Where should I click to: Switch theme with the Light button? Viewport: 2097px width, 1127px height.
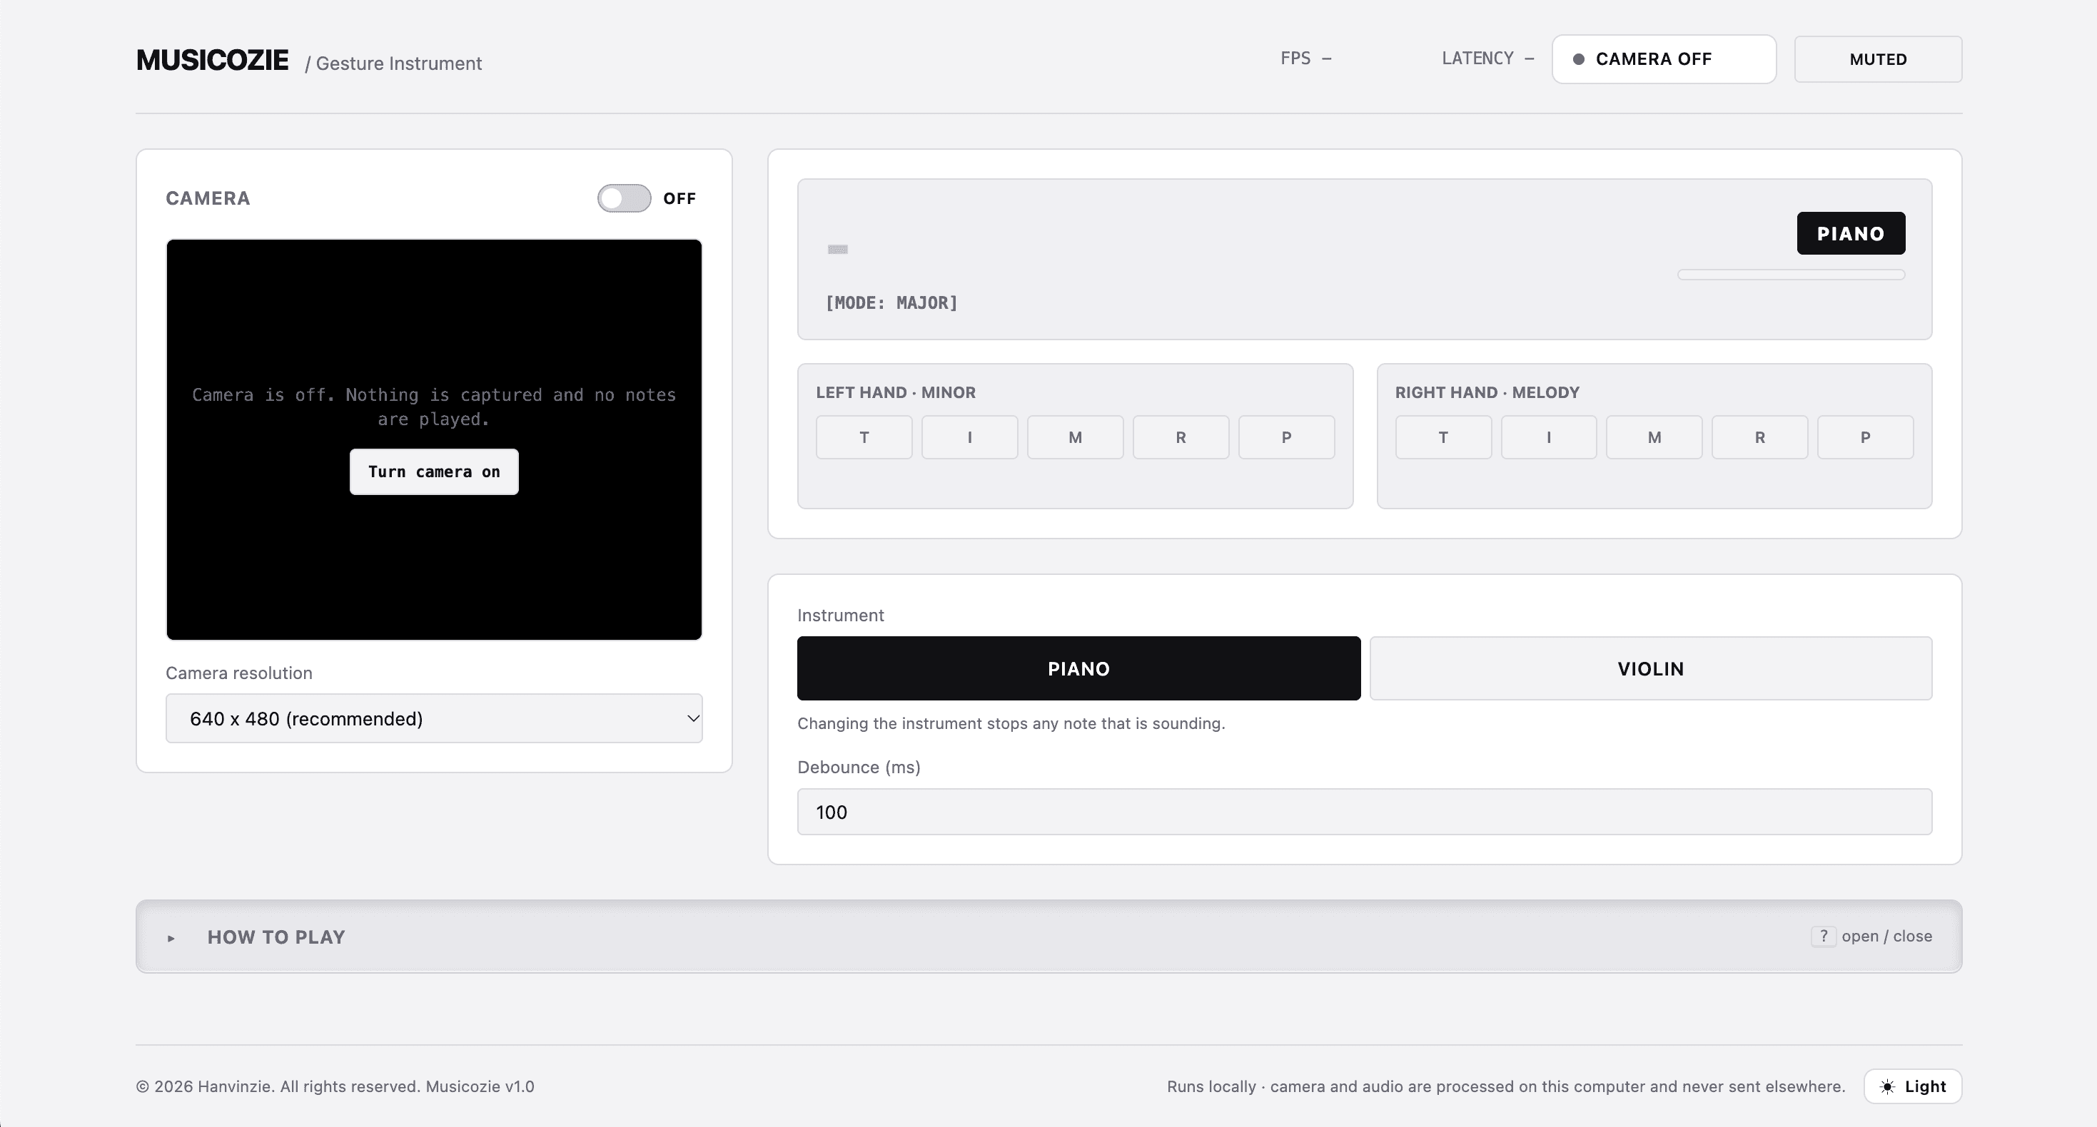pos(1912,1086)
